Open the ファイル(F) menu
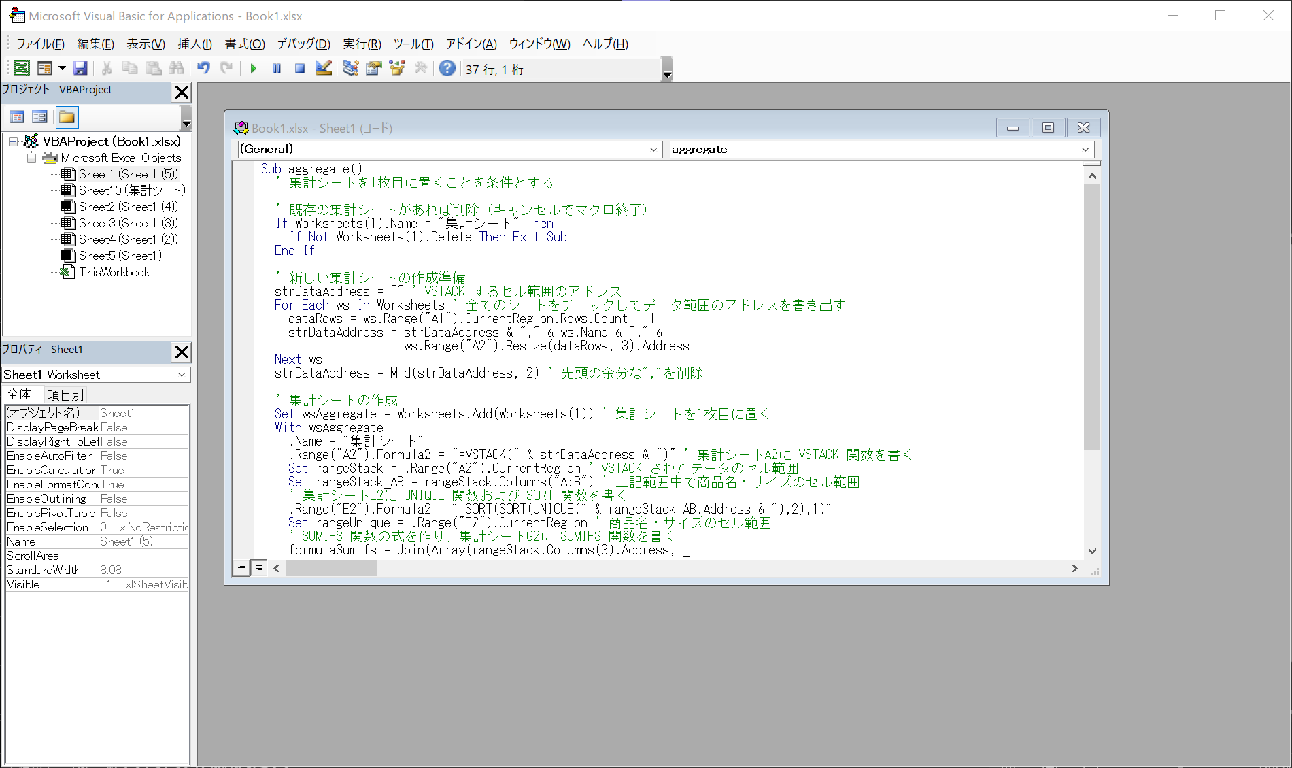 [x=40, y=44]
